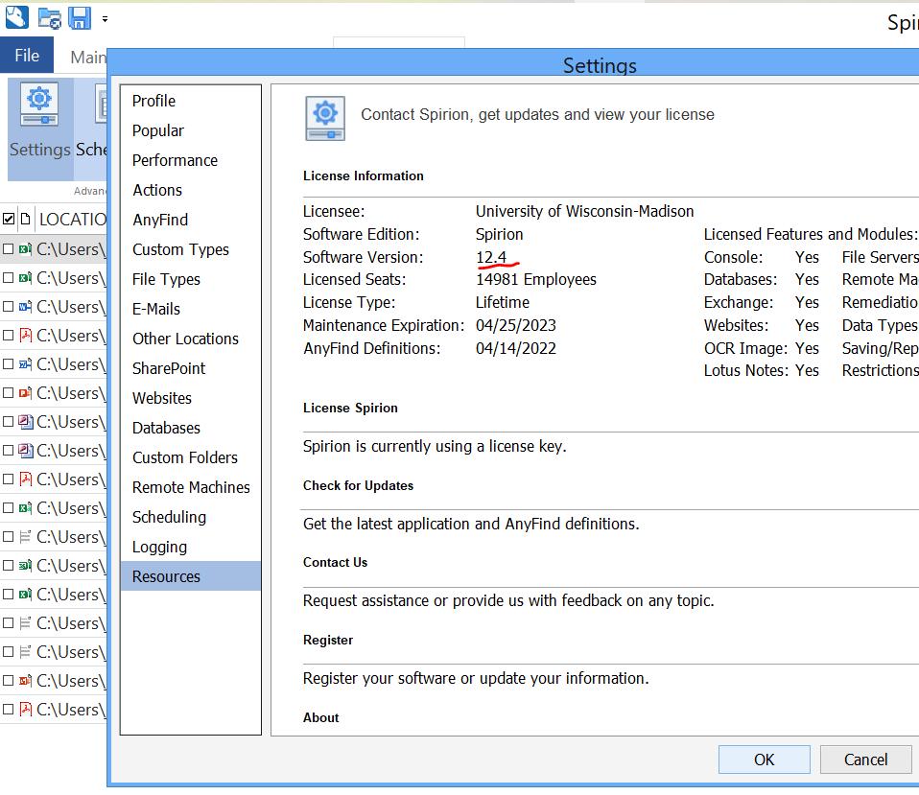Screen dimensions: 919x795
Task: Open the quick access toolbar customize arrow
Action: tap(105, 19)
